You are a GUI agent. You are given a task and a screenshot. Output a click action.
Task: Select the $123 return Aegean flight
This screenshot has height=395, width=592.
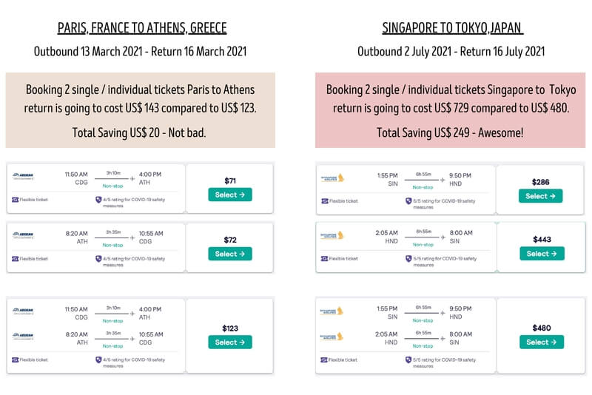click(x=230, y=342)
